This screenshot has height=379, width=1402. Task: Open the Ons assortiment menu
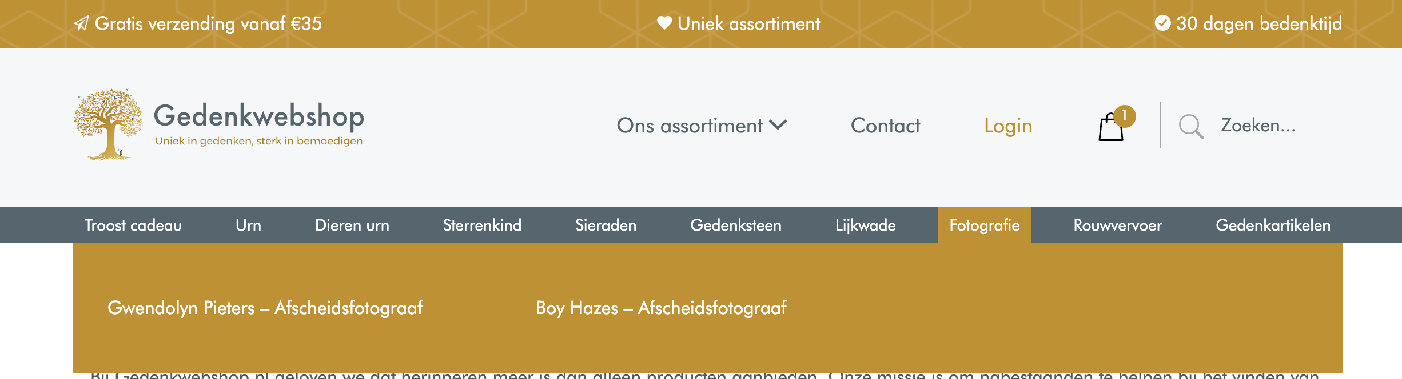pyautogui.click(x=690, y=126)
